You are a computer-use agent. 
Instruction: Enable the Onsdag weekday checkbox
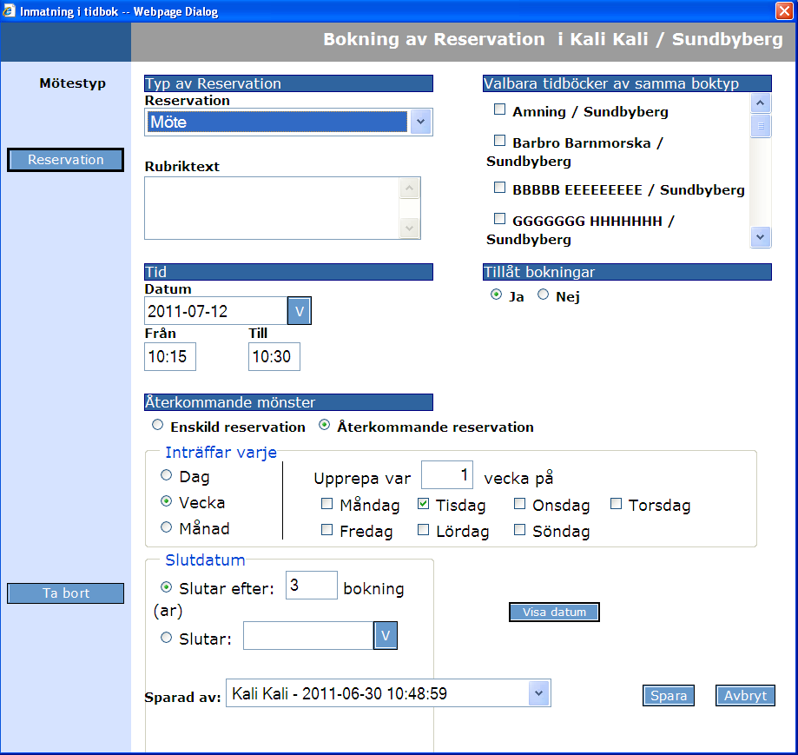[519, 504]
